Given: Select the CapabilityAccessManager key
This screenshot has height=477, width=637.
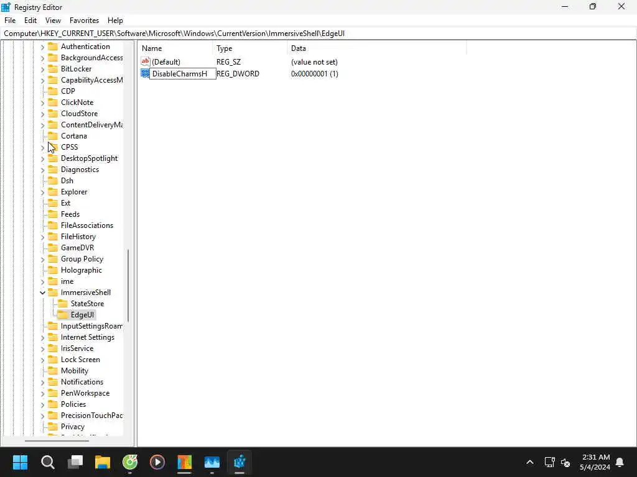Looking at the screenshot, I should (92, 80).
